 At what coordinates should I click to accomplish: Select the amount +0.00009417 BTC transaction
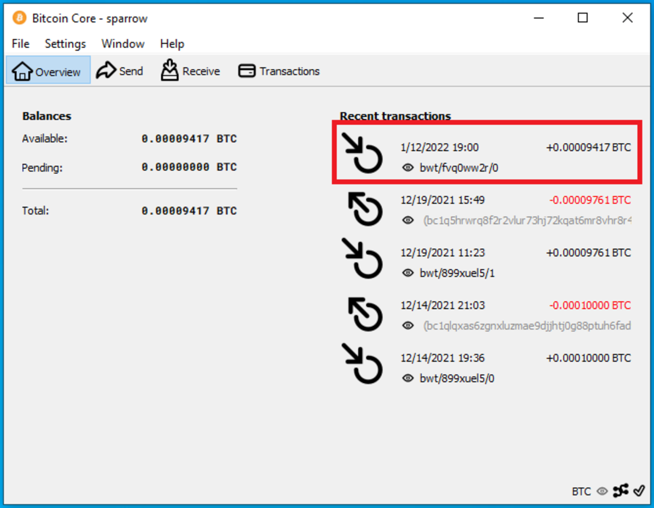tap(589, 147)
